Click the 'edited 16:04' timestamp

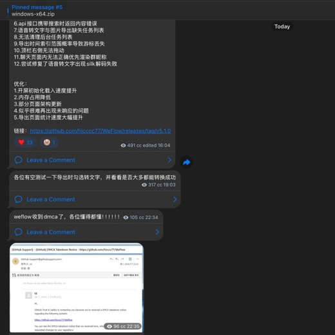tap(157, 146)
